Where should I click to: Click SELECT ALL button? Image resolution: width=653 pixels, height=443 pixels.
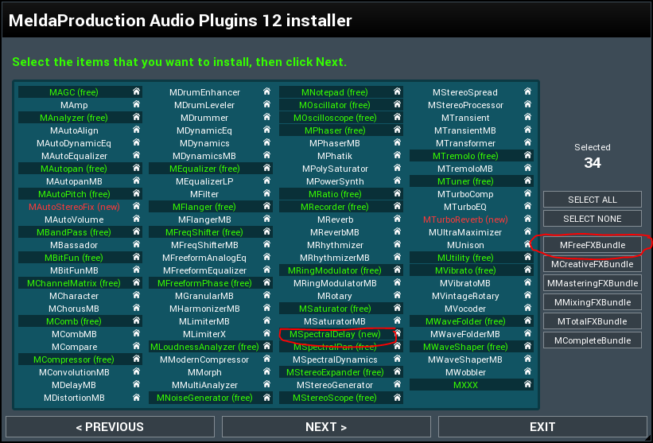593,200
